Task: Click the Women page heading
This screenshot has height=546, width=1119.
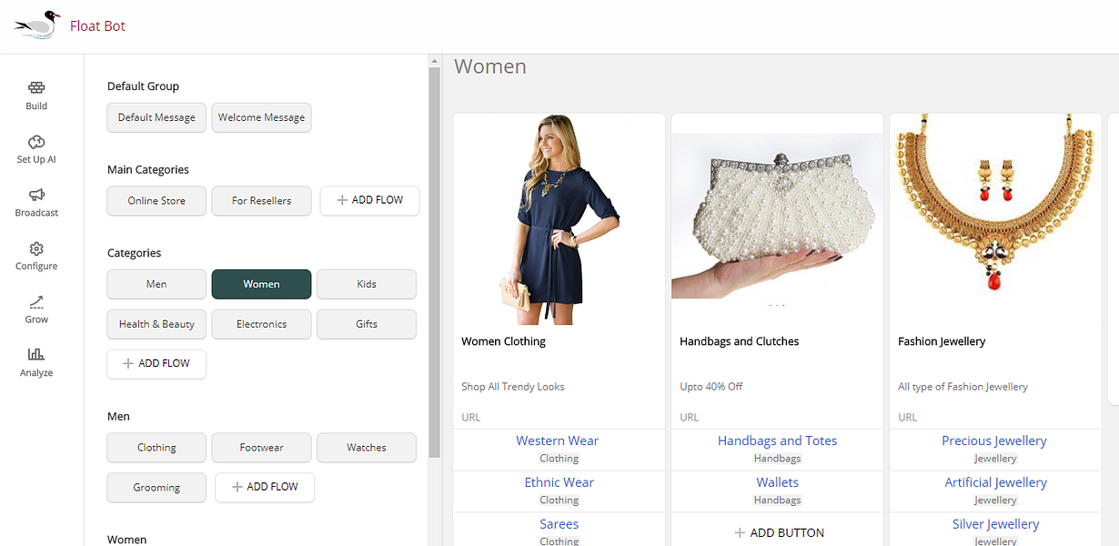Action: pyautogui.click(x=490, y=66)
